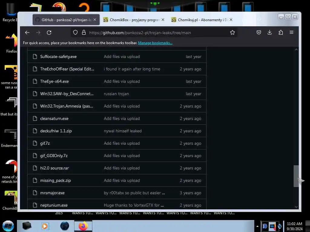310x232 pixels.
Task: Click the file icon beside mrsmajor.exe
Action: [x=35, y=193]
